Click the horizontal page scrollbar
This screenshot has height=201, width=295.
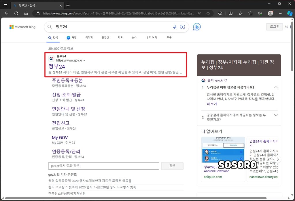[x=135, y=198]
